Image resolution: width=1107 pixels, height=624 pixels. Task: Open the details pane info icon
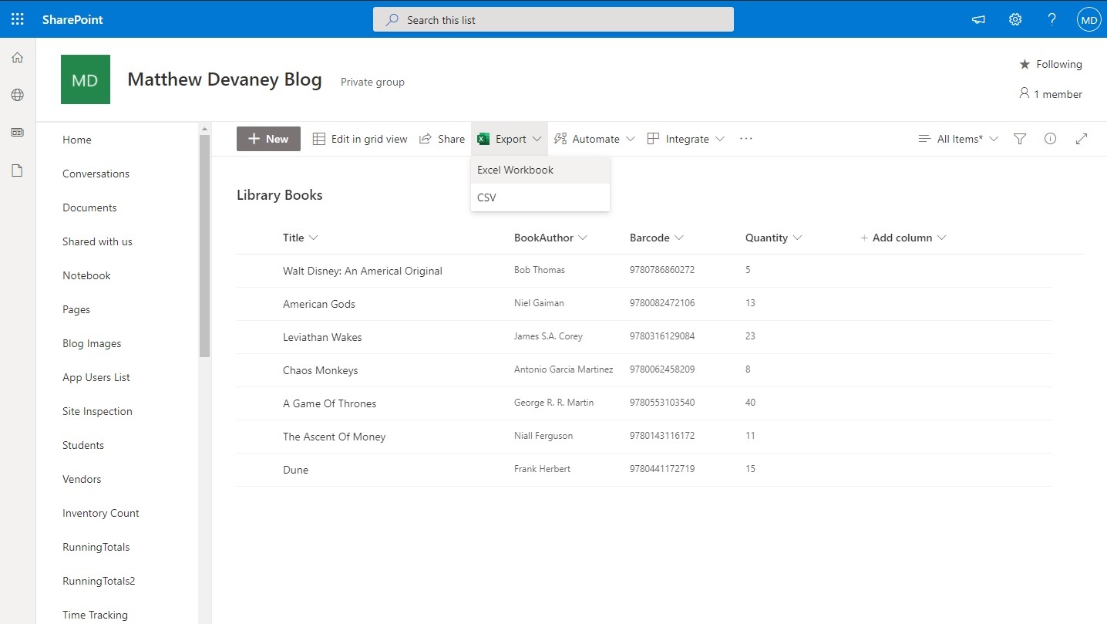[x=1050, y=139]
